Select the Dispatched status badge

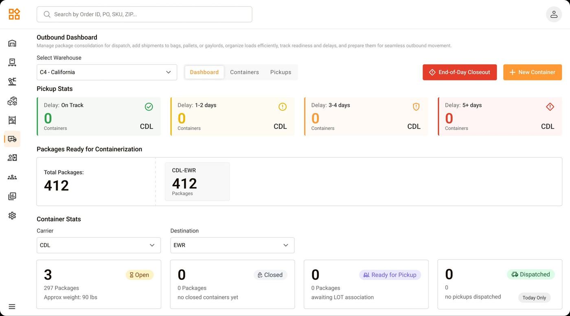click(531, 275)
